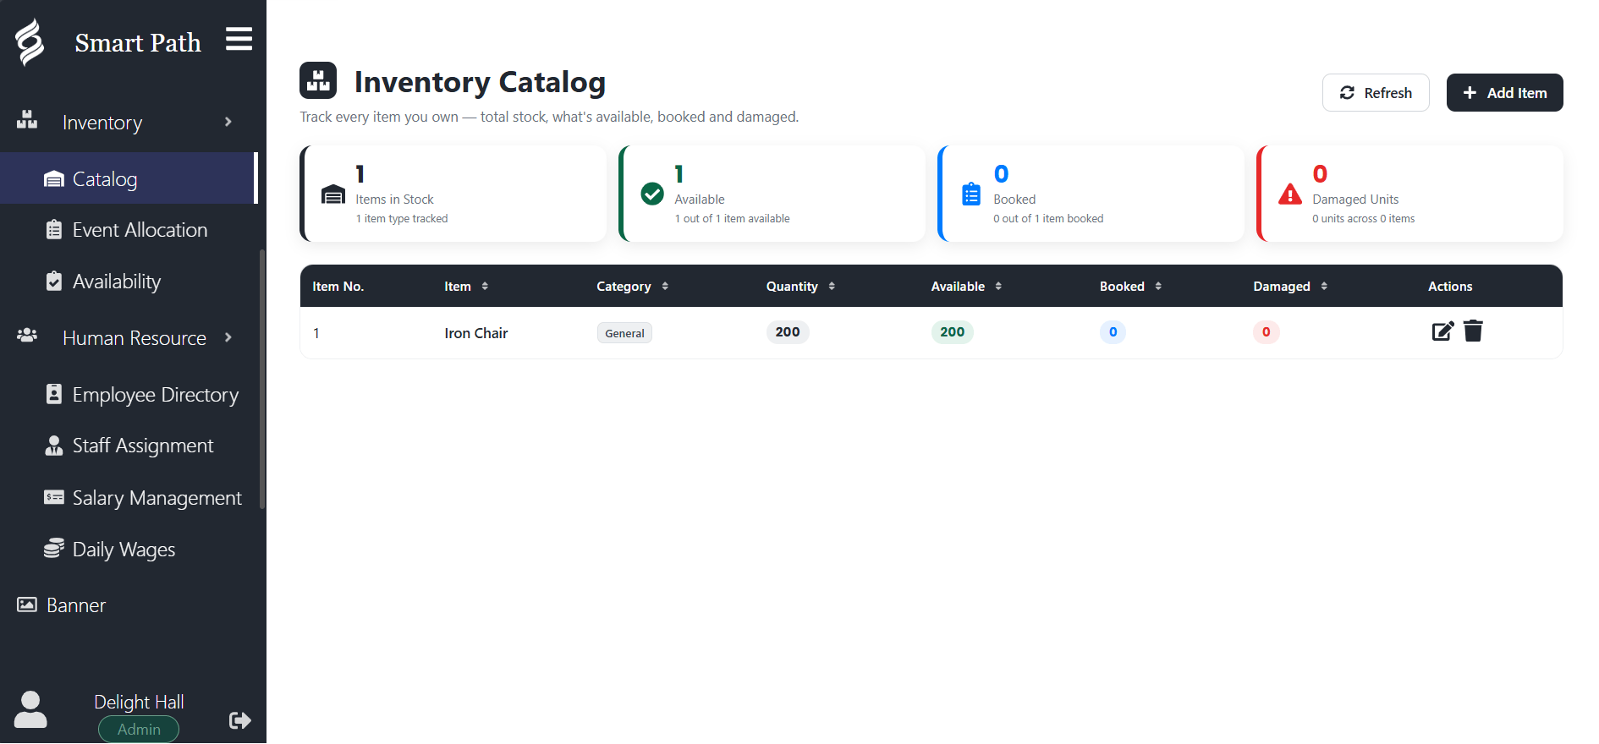Click the red warning triangle icon
The width and height of the screenshot is (1599, 744).
click(1290, 194)
